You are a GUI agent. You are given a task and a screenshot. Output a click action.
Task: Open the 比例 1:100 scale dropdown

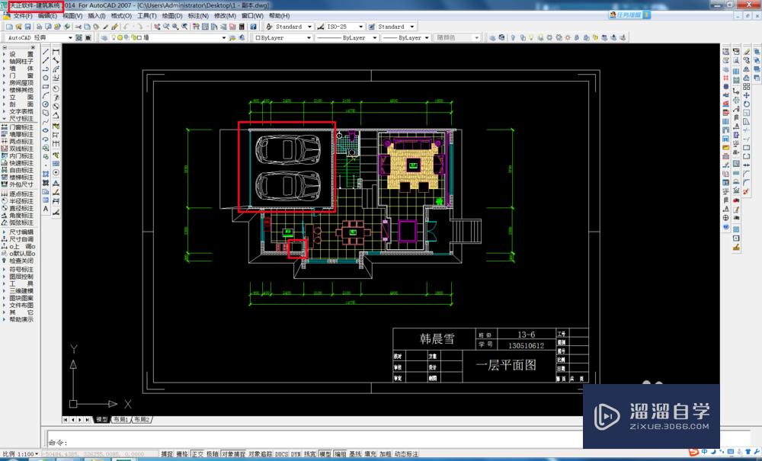pyautogui.click(x=21, y=453)
